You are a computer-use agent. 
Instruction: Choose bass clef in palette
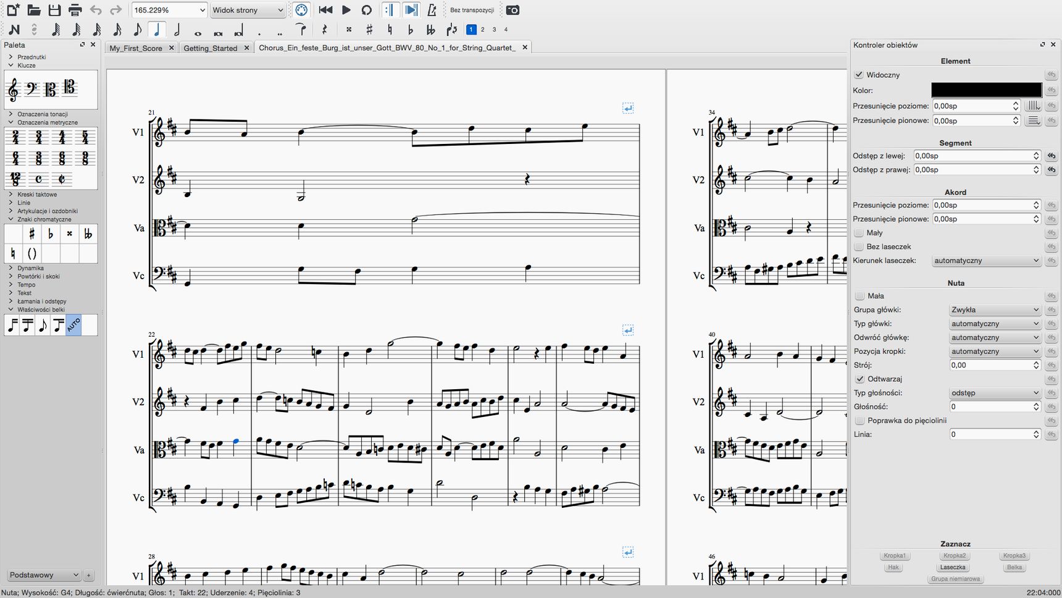tap(32, 90)
